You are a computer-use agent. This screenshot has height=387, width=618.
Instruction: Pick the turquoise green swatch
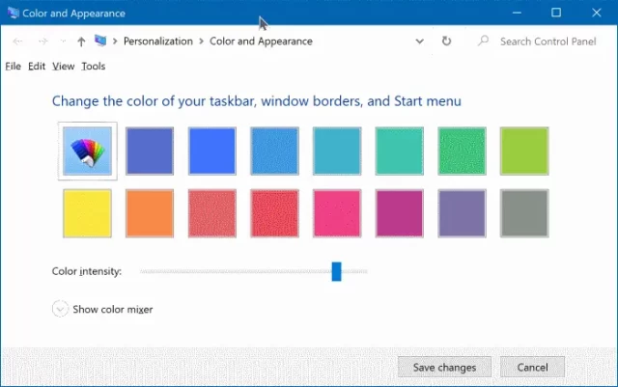point(399,151)
